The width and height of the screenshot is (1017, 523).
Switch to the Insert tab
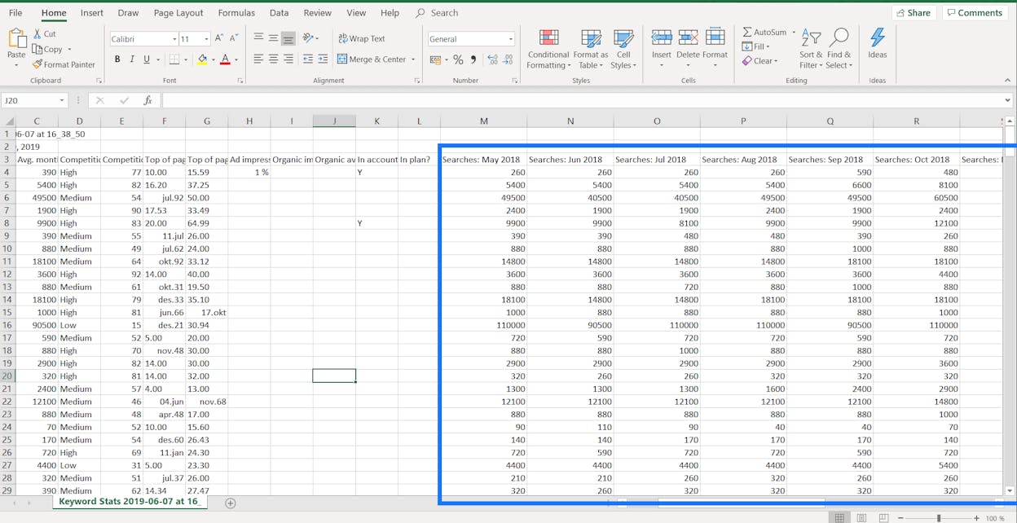tap(92, 13)
